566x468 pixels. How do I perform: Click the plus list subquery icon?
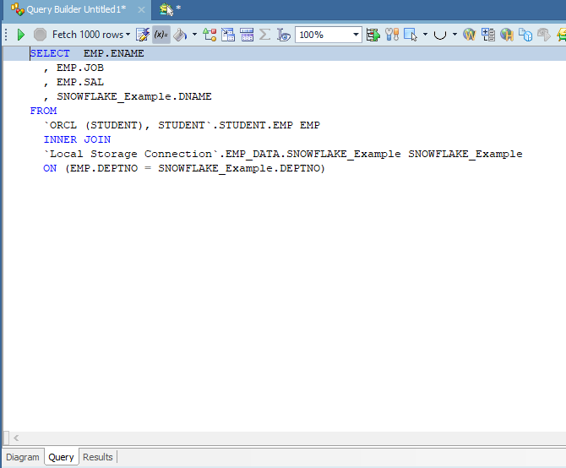488,35
